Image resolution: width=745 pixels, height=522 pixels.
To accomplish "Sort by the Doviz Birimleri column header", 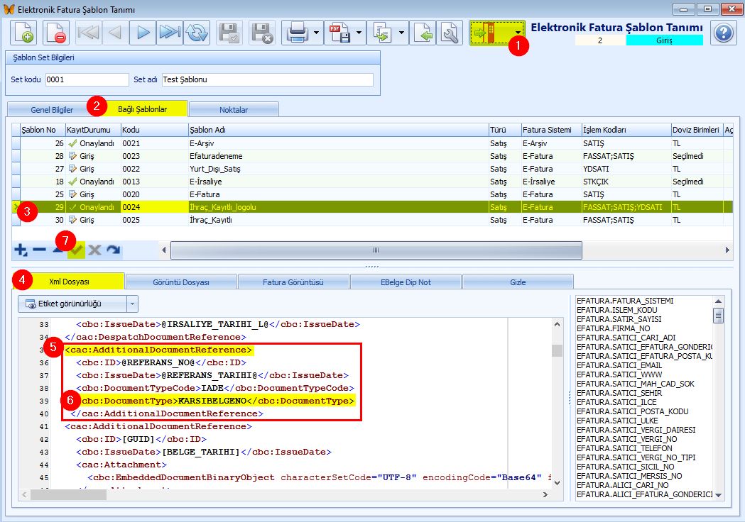I will click(697, 130).
